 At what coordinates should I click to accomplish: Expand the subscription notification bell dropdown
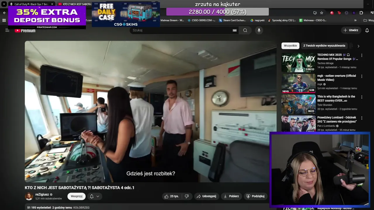(x=95, y=196)
